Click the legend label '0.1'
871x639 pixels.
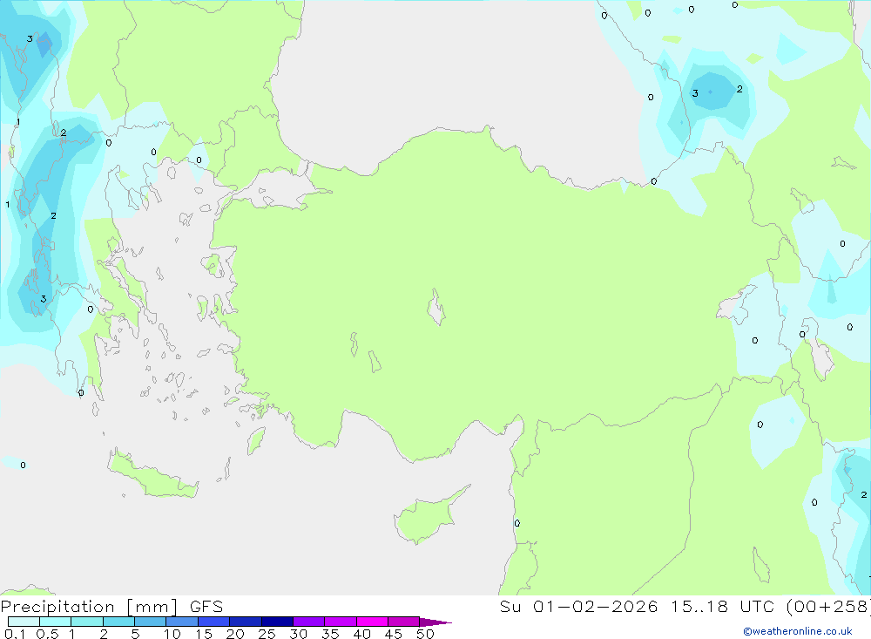click(x=15, y=634)
